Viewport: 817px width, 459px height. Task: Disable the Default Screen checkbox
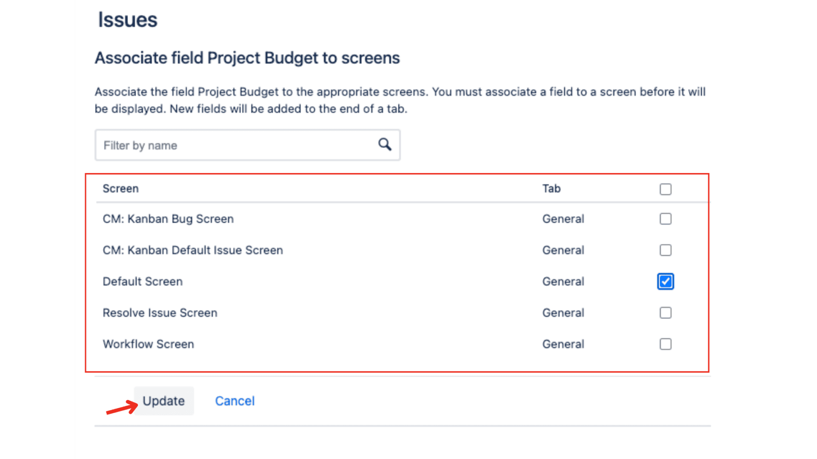point(666,281)
